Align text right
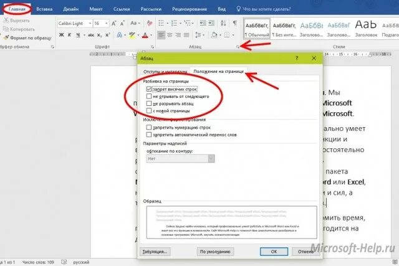This screenshot has height=266, width=399. click(x=178, y=35)
